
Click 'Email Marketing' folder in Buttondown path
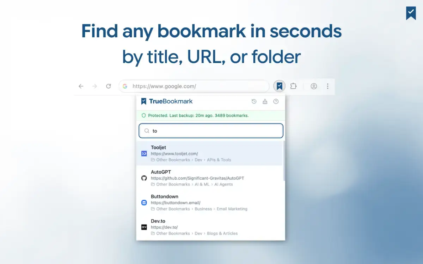(x=232, y=209)
